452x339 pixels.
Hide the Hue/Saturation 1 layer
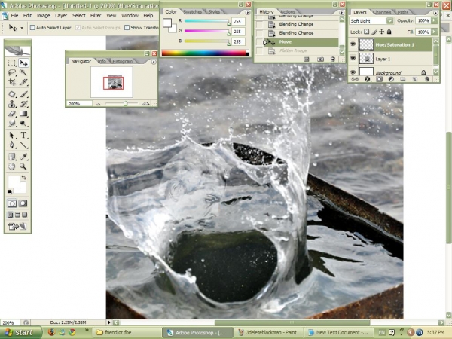click(353, 44)
